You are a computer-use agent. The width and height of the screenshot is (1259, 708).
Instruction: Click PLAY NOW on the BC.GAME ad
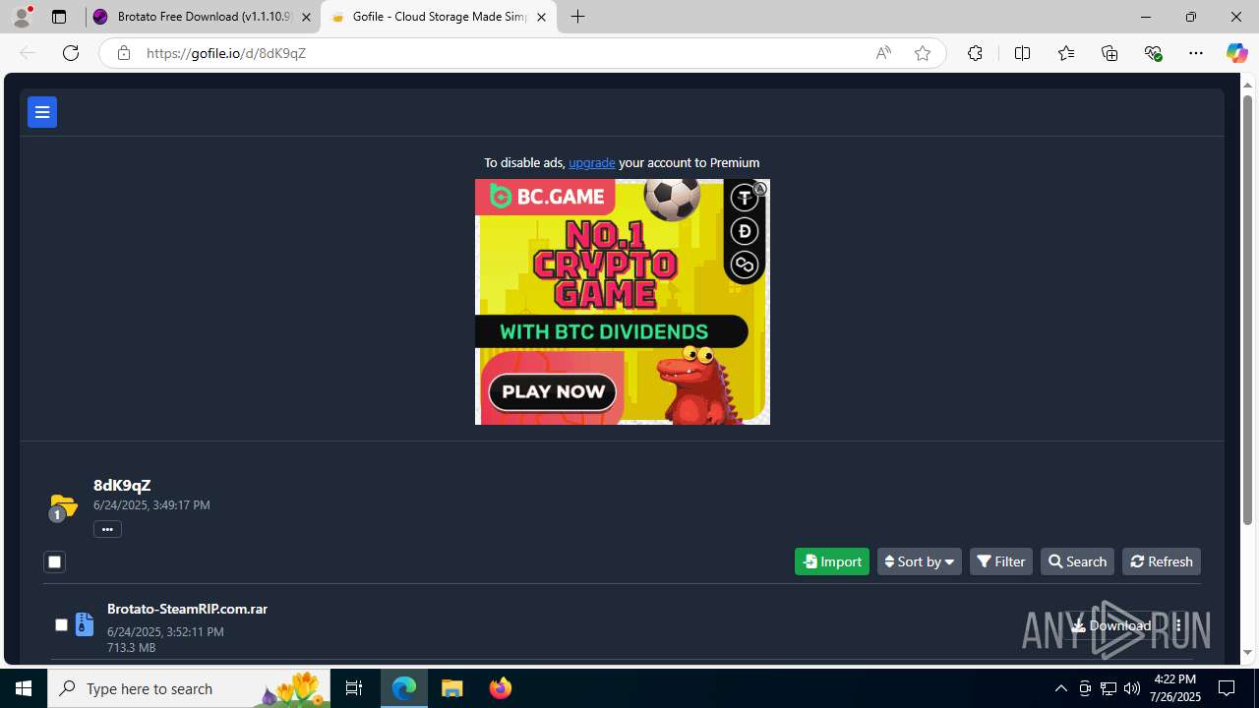click(x=553, y=391)
